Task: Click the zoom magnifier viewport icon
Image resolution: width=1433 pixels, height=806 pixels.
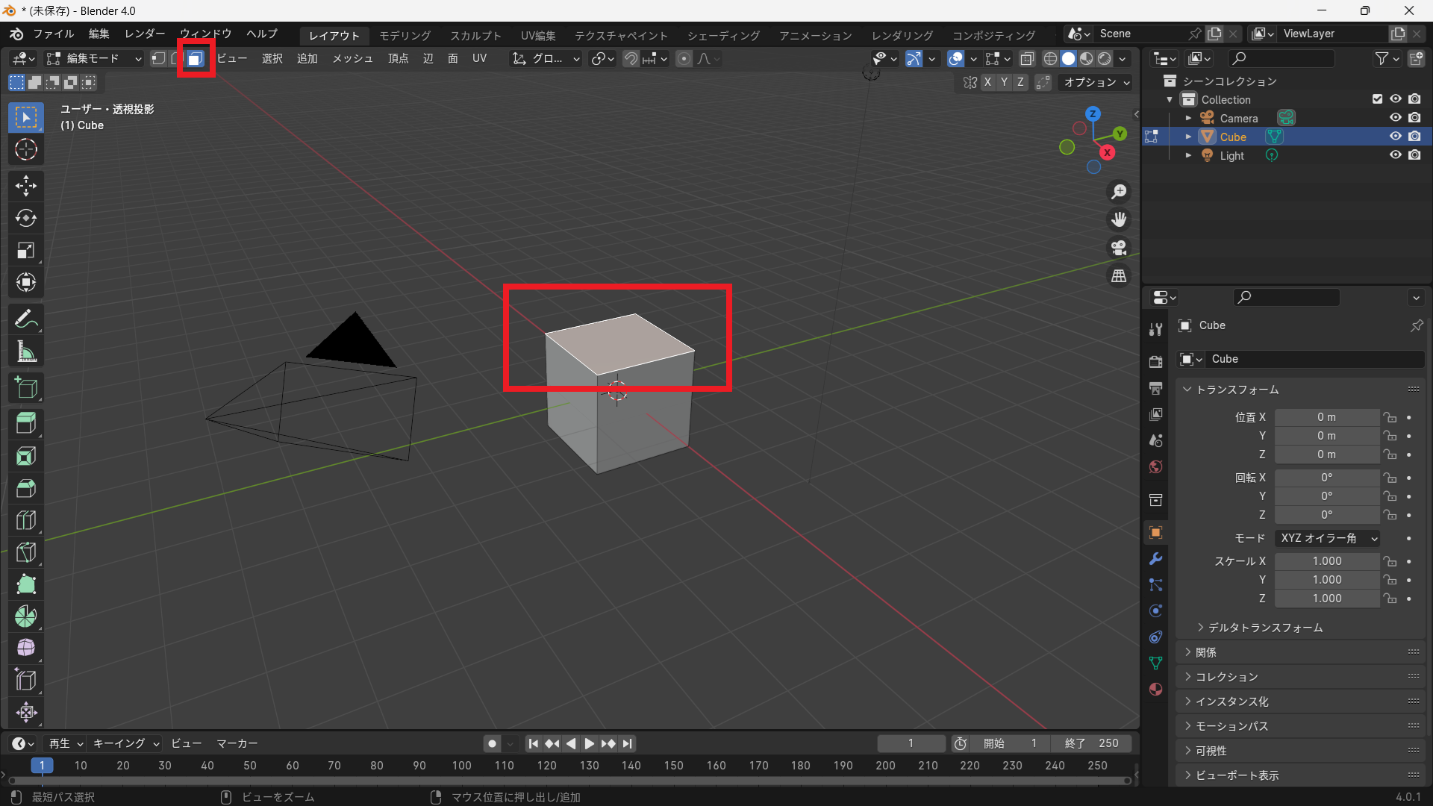Action: [1119, 192]
